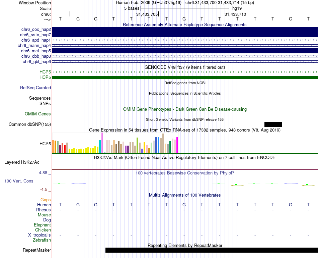Open Publications: Sequences in Scientific Articles title
Viewport: 318px width, 258px height.
pyautogui.click(x=185, y=93)
